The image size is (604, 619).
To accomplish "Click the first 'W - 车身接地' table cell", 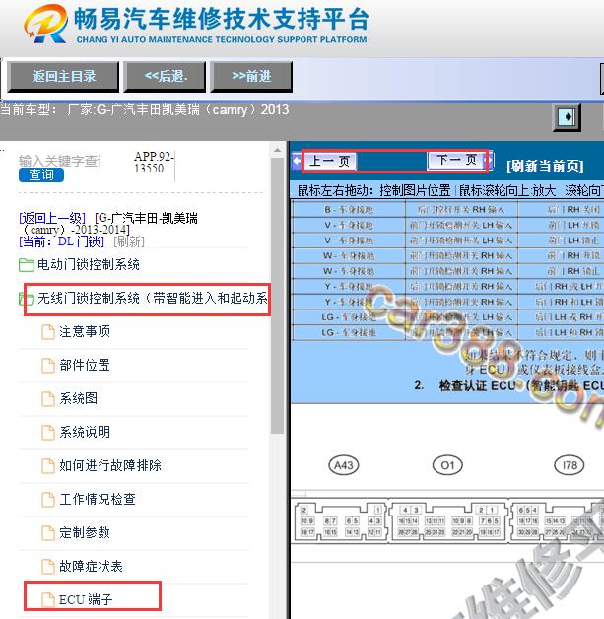I will point(349,256).
